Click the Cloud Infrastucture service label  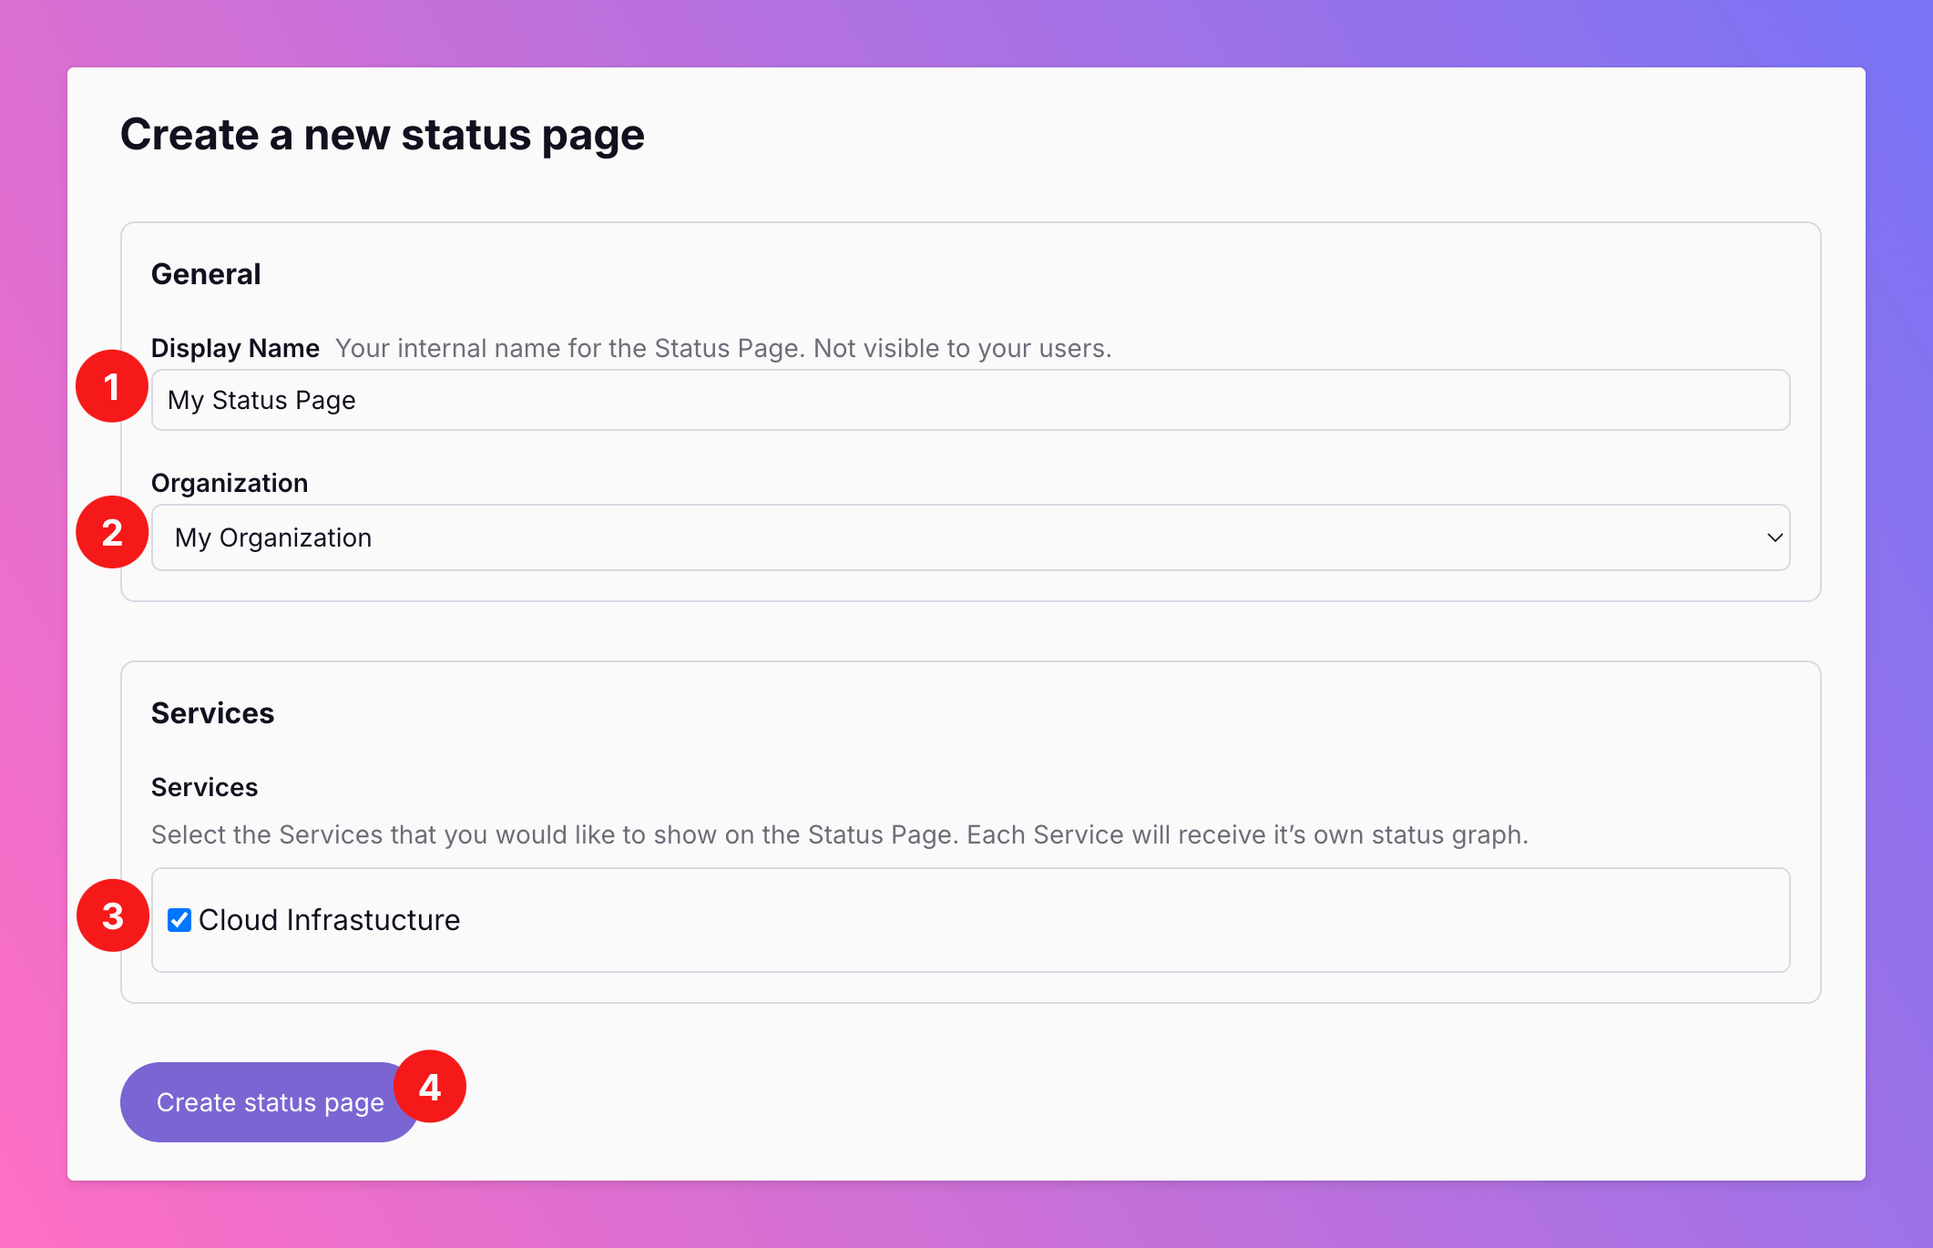pos(329,920)
